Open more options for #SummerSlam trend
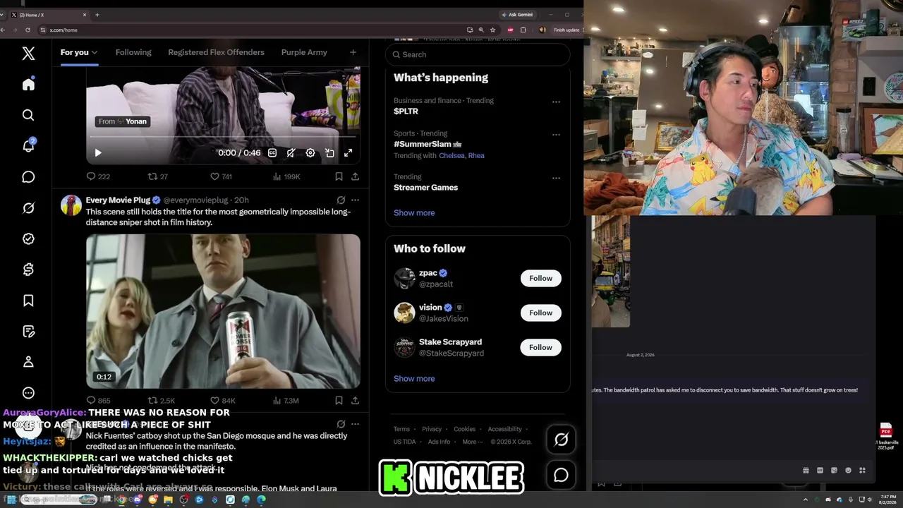The height and width of the screenshot is (508, 903). coord(556,134)
